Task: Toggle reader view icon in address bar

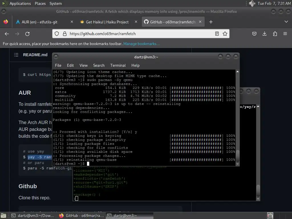Action: [x=217, y=34]
